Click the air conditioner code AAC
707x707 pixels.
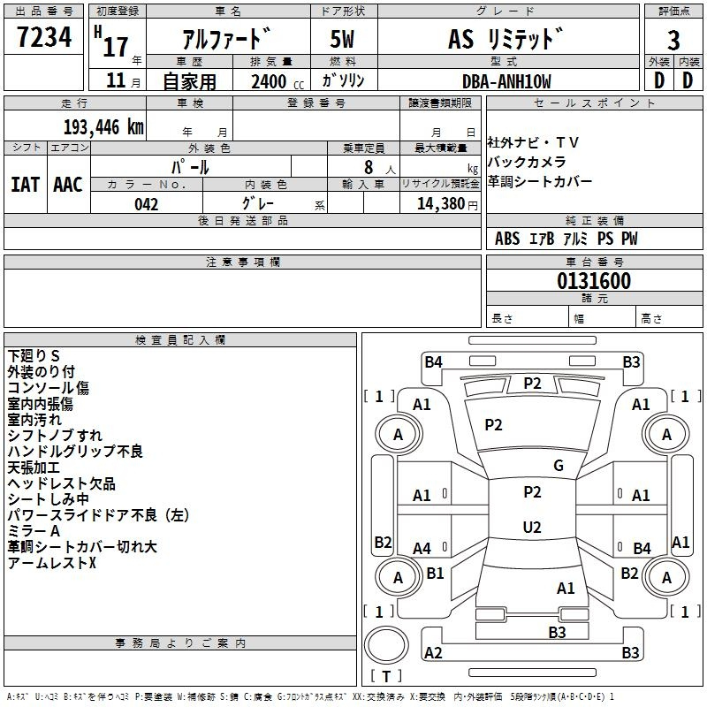[68, 185]
